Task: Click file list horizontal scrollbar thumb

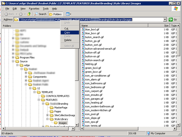Action: coord(111,128)
